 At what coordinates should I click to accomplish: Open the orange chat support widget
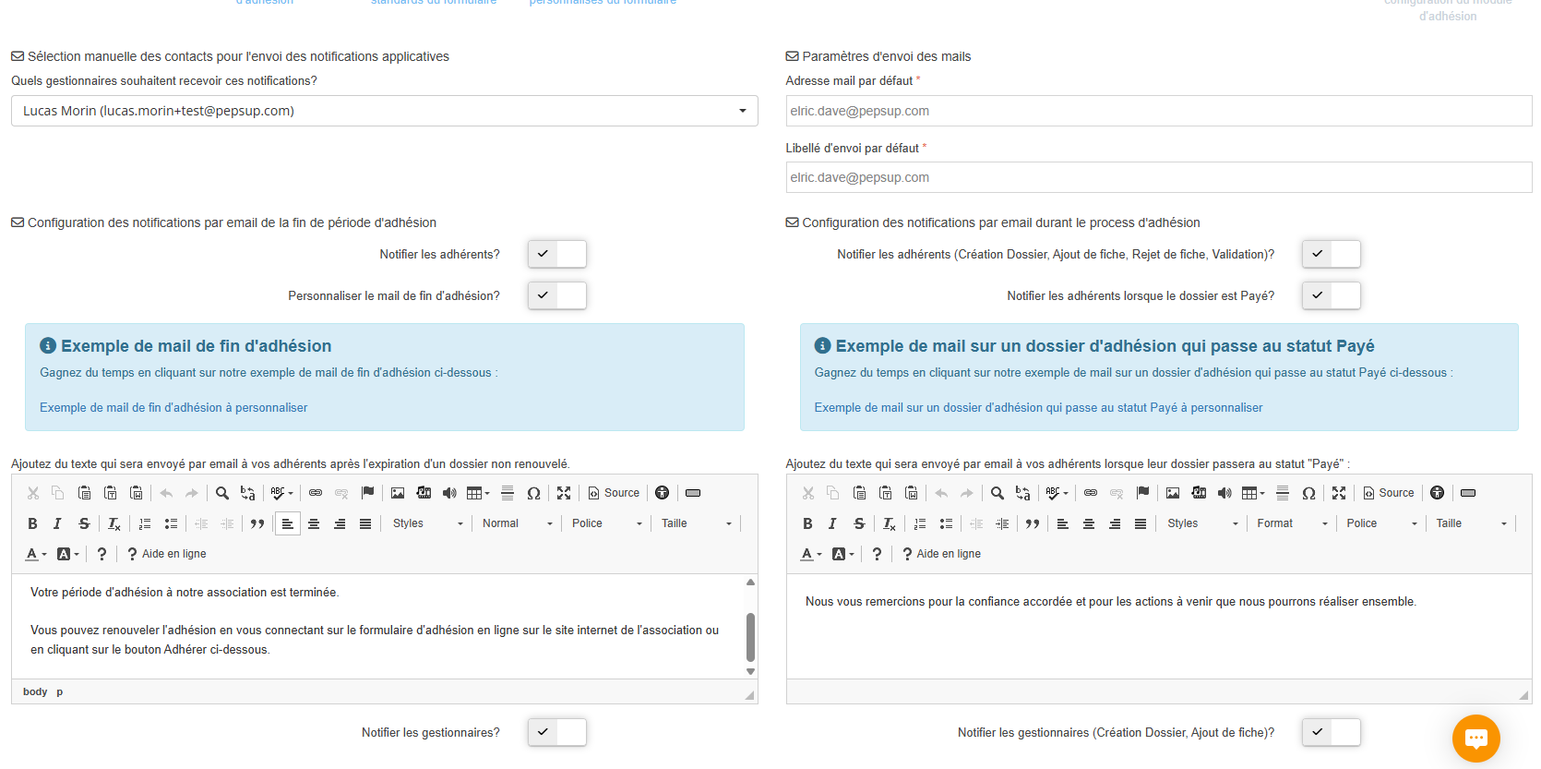[1475, 738]
